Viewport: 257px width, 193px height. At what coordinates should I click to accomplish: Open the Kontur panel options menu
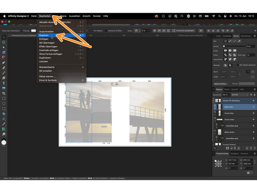pos(254,36)
